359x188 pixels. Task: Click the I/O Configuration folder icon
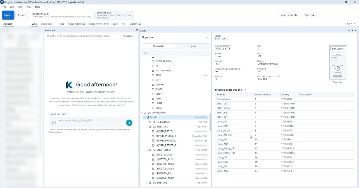click(x=145, y=113)
